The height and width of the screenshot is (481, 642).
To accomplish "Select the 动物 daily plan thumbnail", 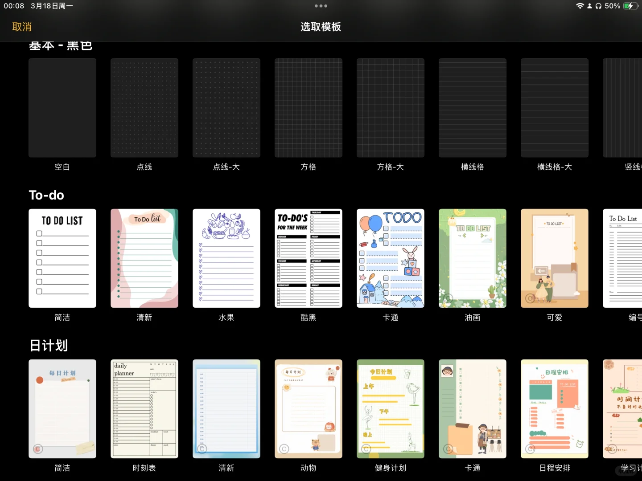I will pyautogui.click(x=309, y=409).
